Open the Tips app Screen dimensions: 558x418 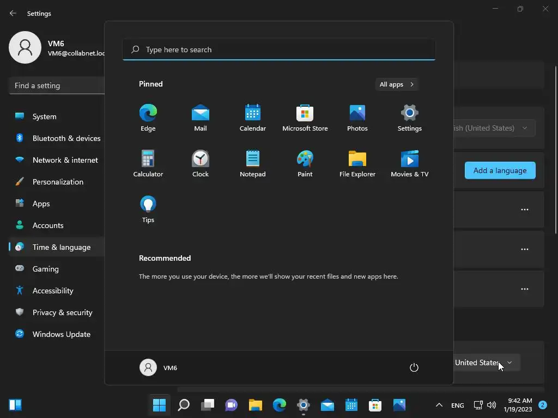(148, 210)
